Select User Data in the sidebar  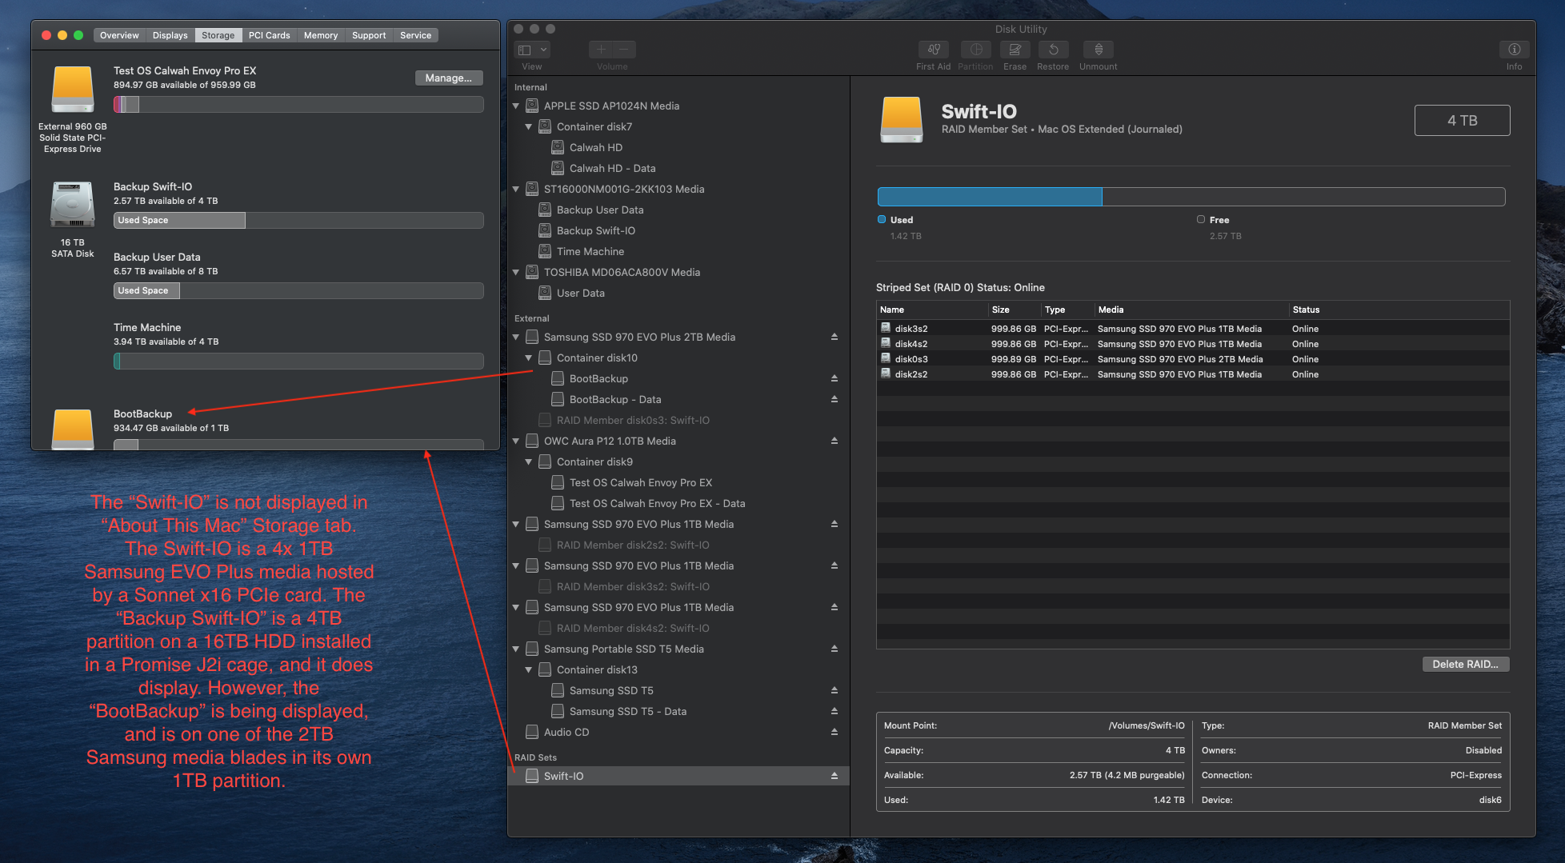(x=580, y=293)
